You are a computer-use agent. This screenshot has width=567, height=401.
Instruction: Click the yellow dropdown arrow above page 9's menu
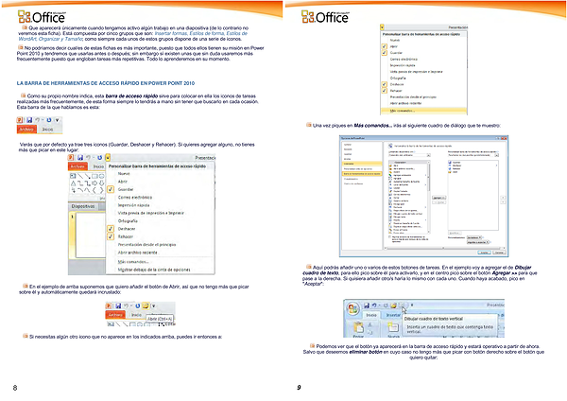[x=382, y=27]
